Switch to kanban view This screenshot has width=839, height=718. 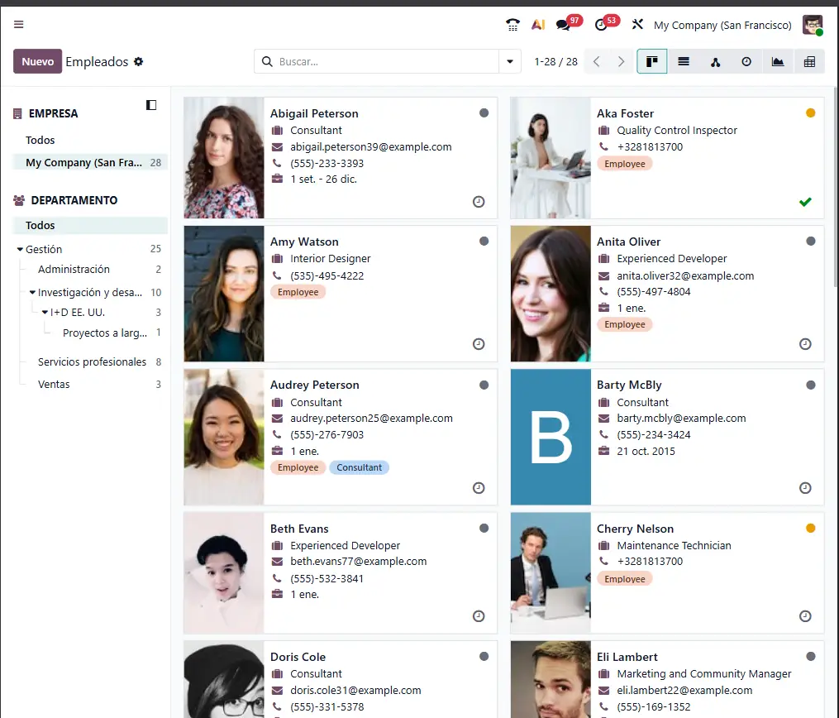[x=652, y=62]
